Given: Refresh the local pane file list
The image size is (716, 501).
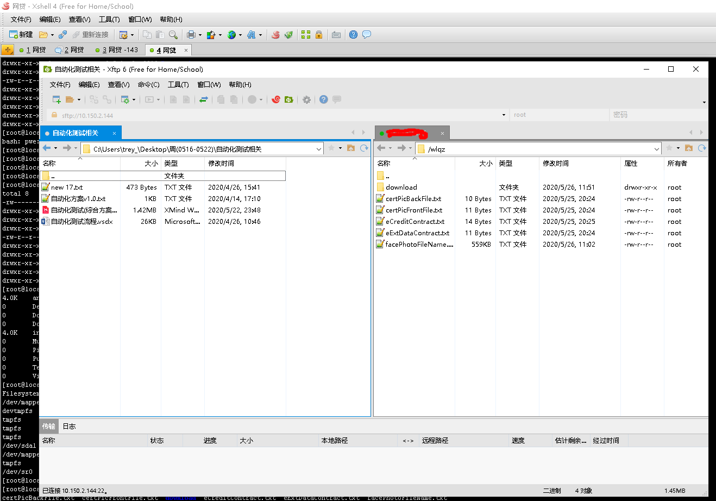Looking at the screenshot, I should (x=364, y=148).
